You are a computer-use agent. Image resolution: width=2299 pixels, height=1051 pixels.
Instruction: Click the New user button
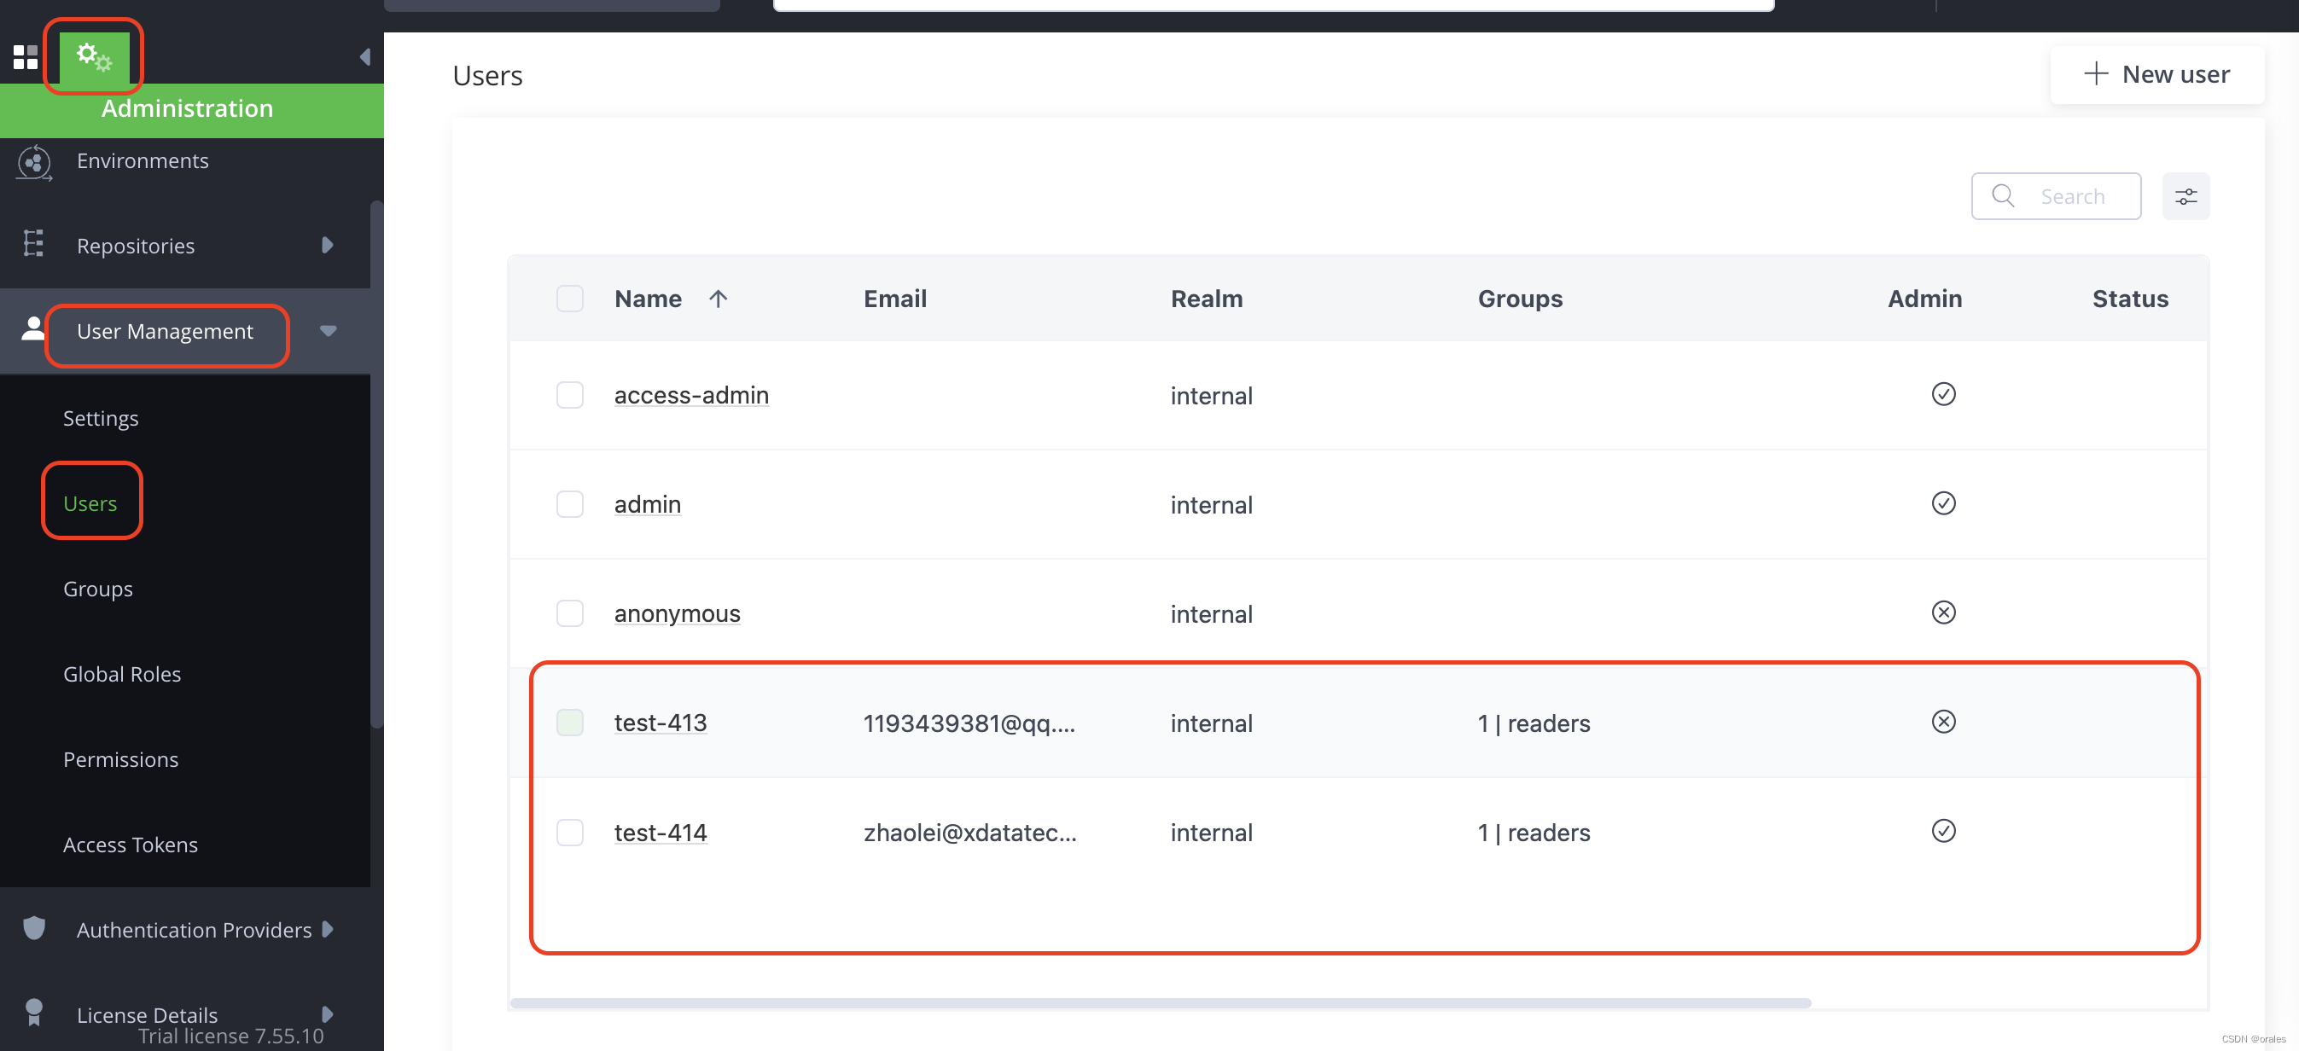tap(2156, 75)
